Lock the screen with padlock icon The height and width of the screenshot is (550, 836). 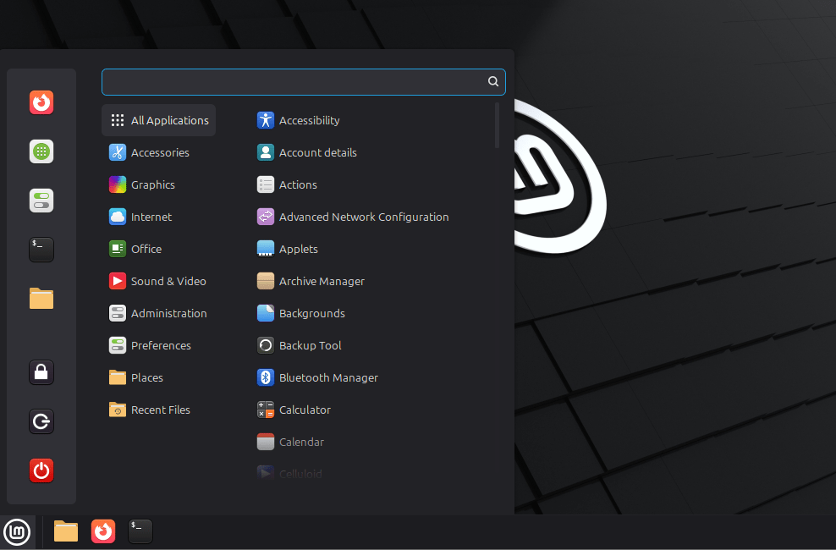click(x=41, y=372)
